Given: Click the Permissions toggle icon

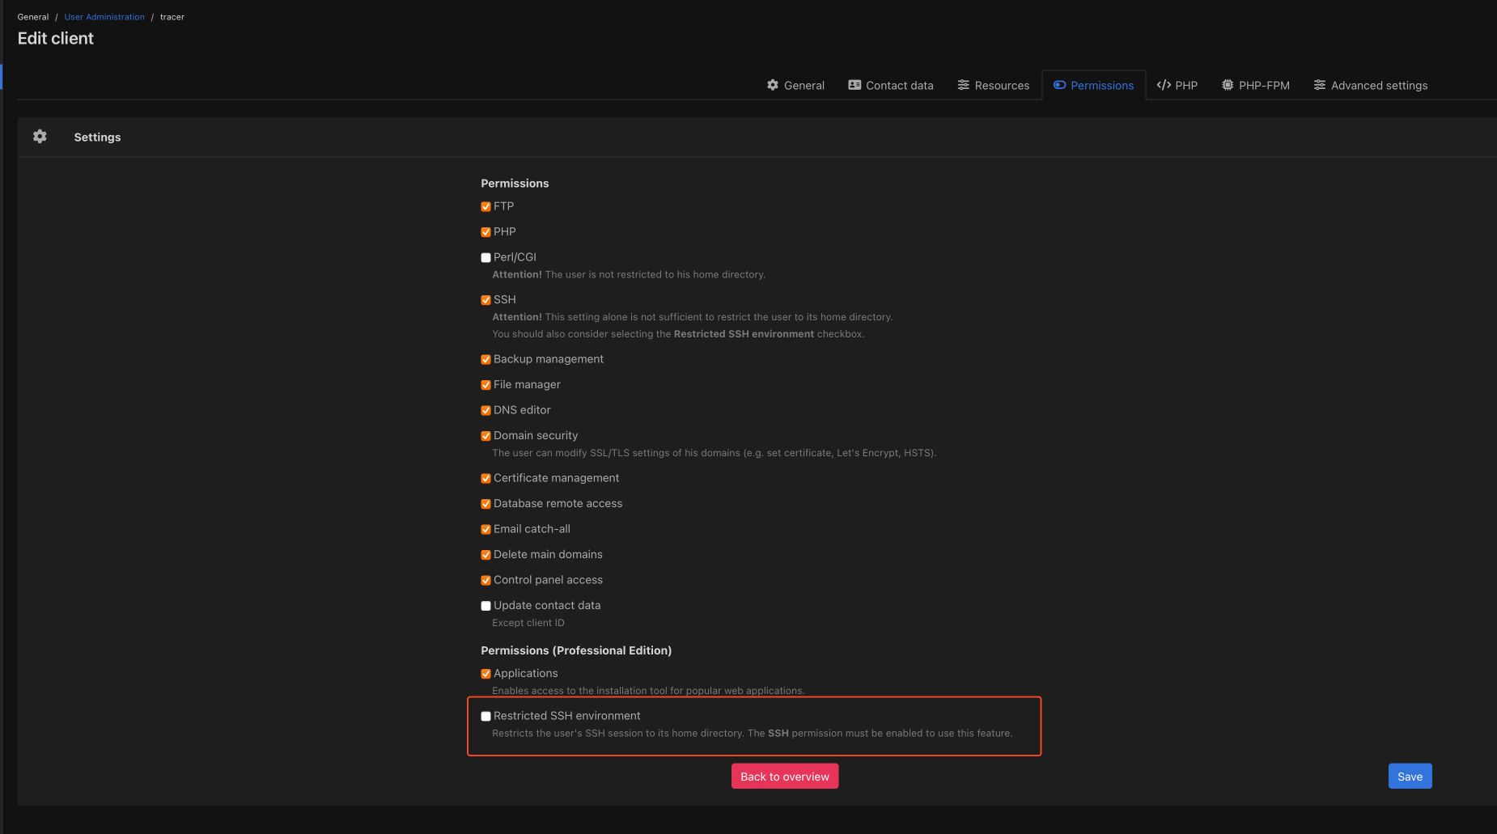Looking at the screenshot, I should coord(1059,85).
